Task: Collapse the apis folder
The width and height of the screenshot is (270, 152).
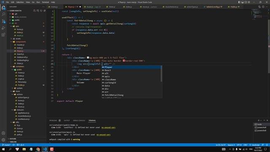Action: pos(17,26)
